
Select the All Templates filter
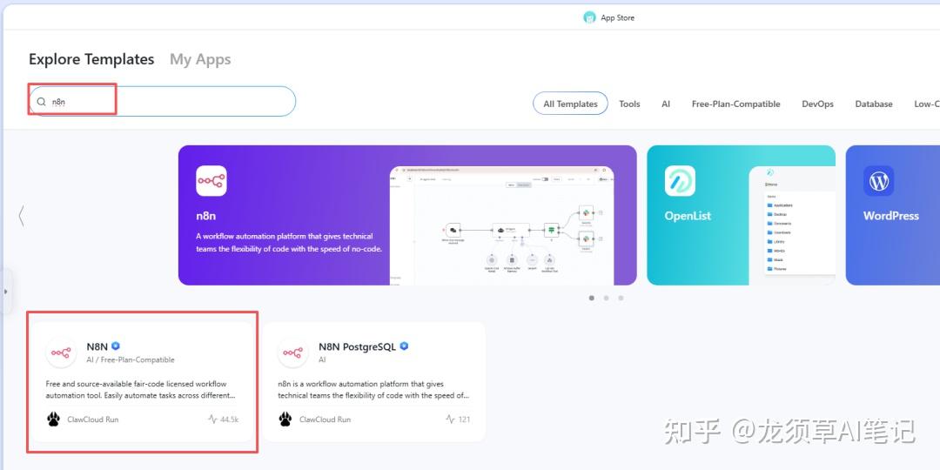click(570, 104)
